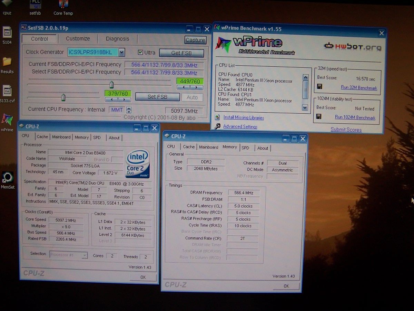Screen dimensions: 414x311
Task: Click the lower FSB slider handle
Action: [63, 97]
